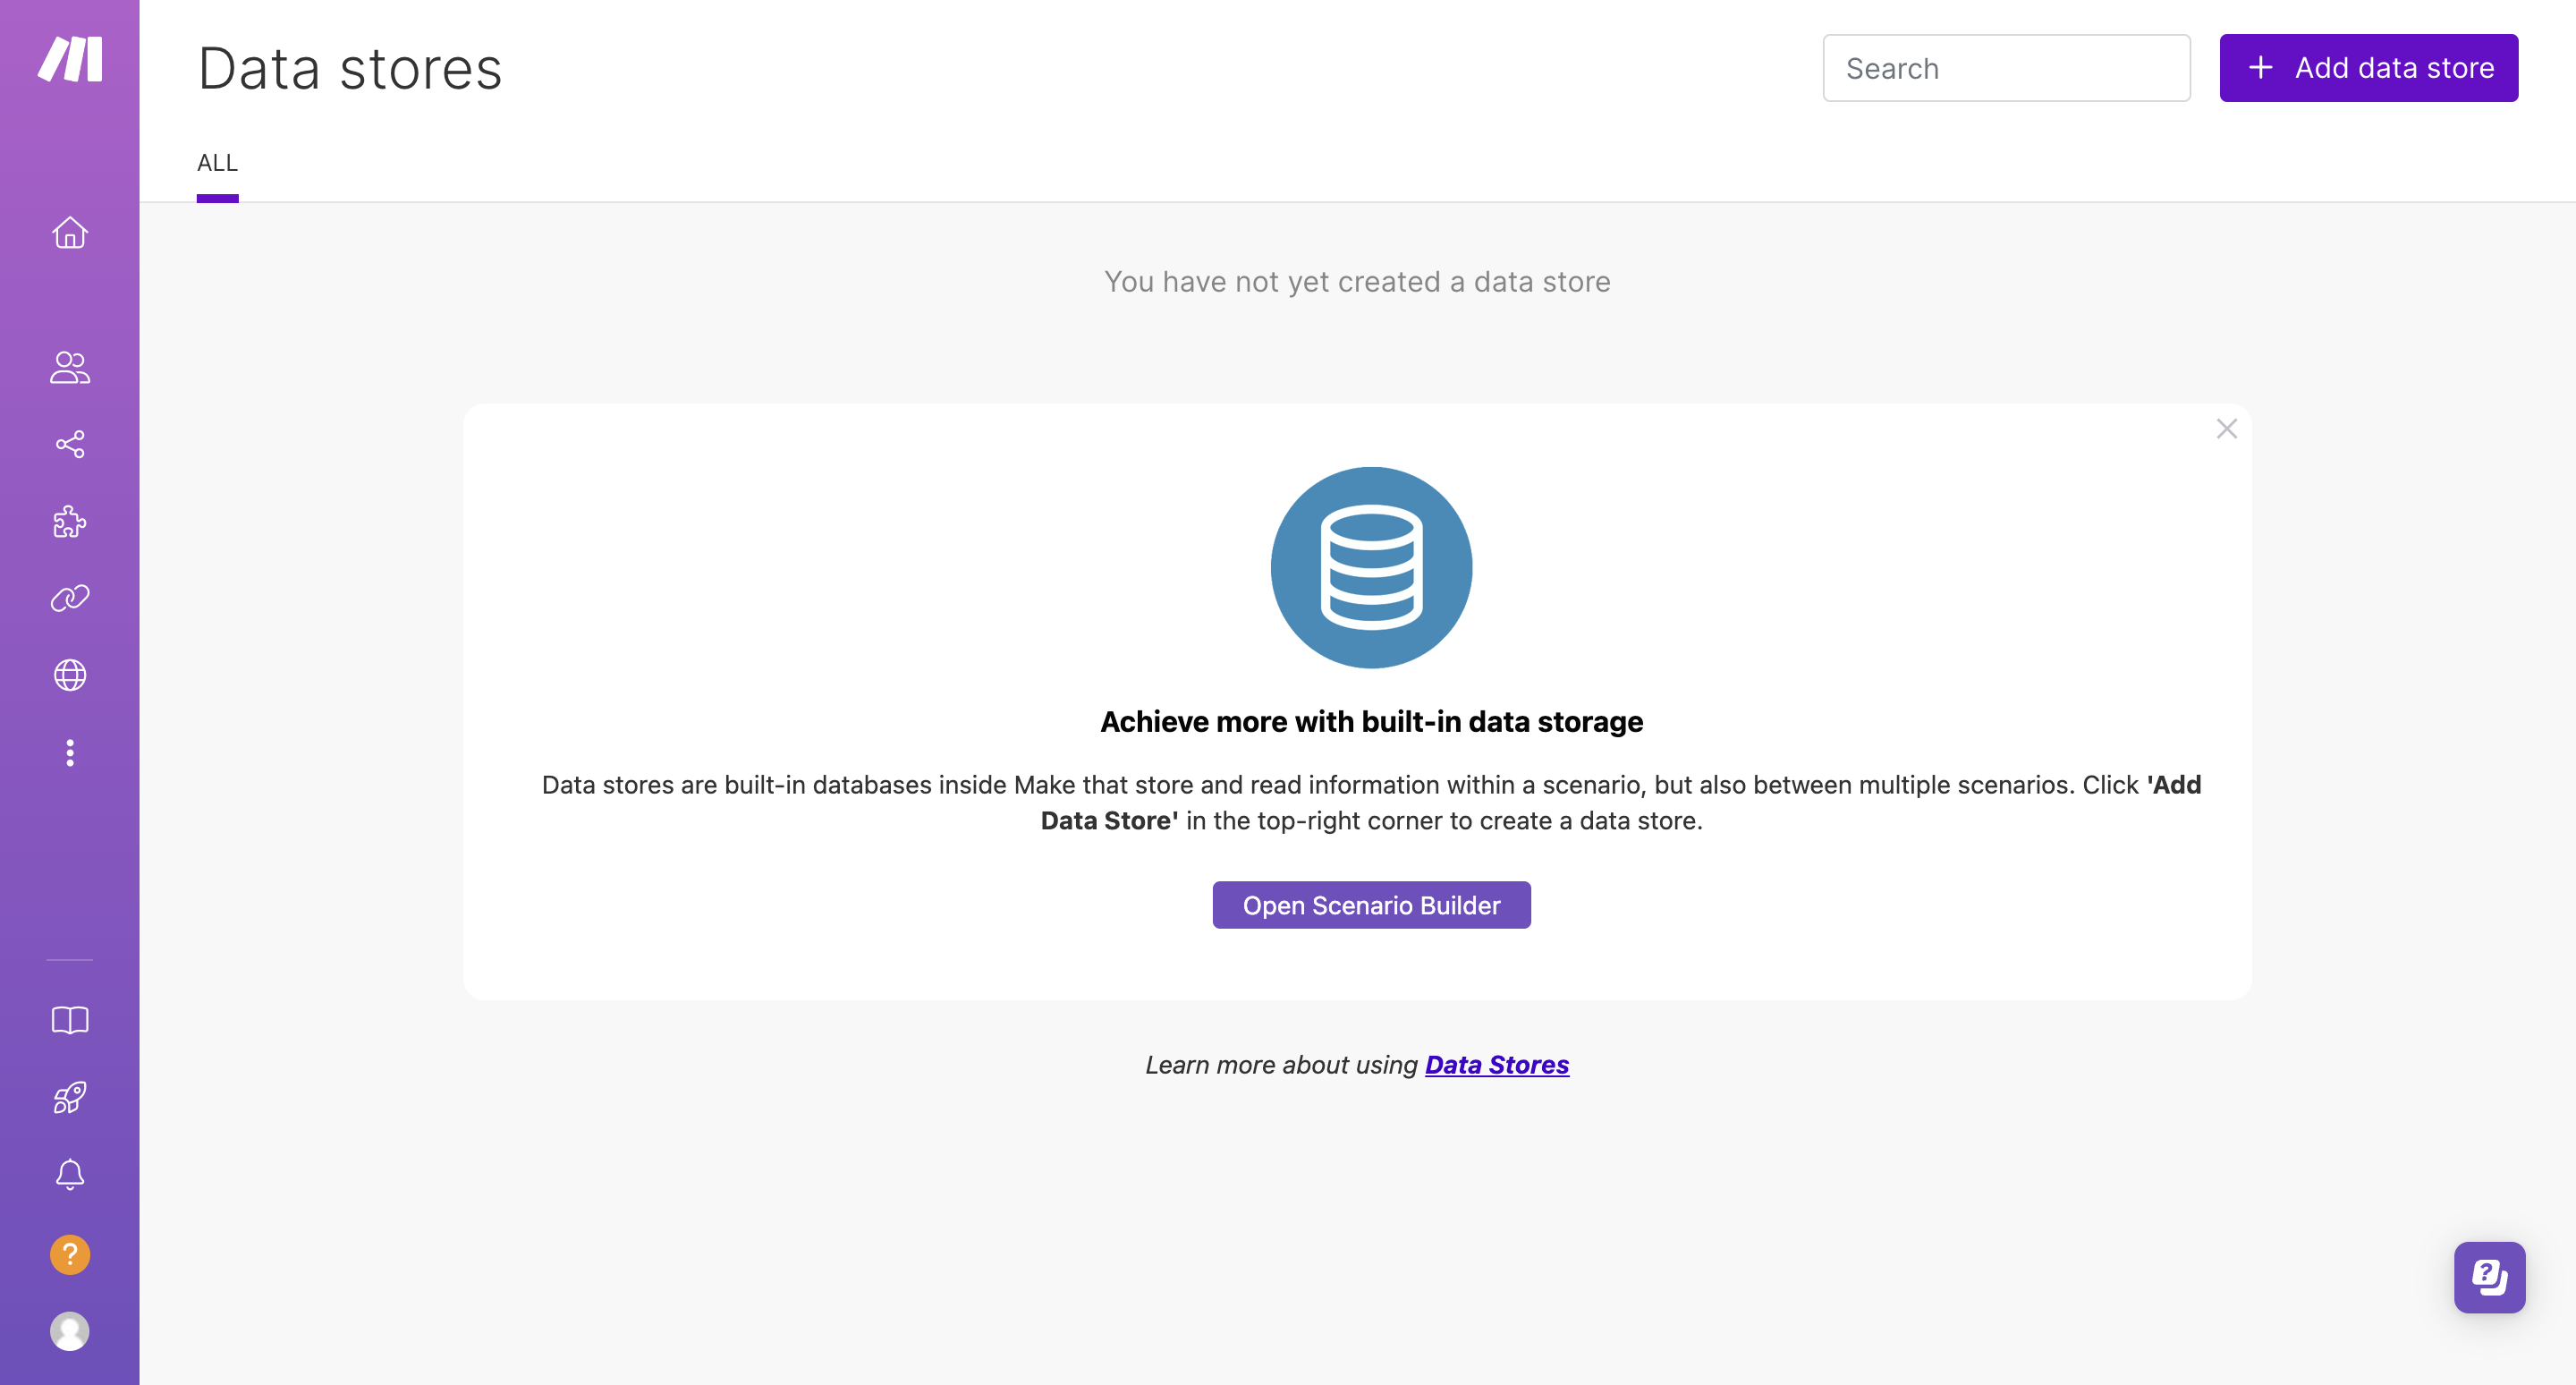Go to Home via house icon
The width and height of the screenshot is (2576, 1385).
[x=70, y=232]
